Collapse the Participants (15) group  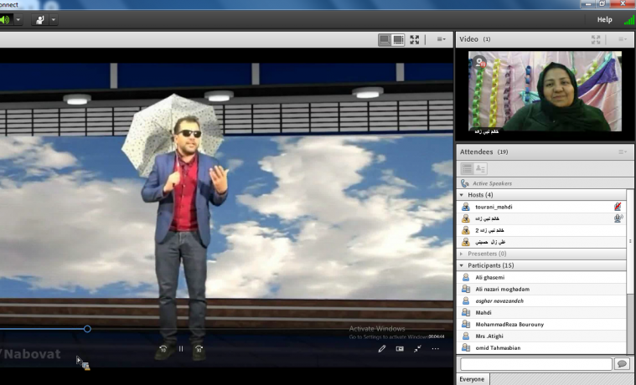pos(462,265)
